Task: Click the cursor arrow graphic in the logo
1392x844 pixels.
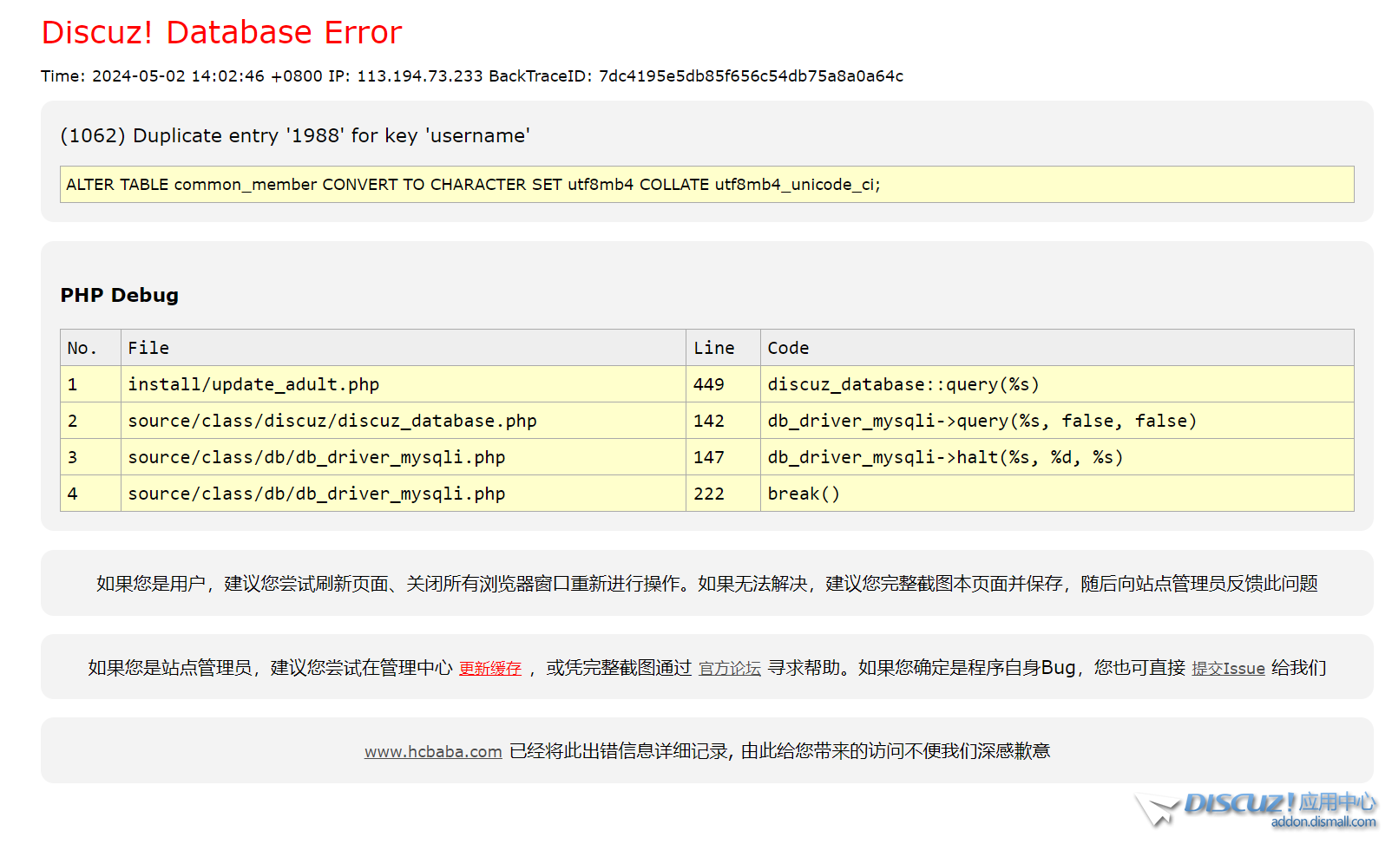Action: 1155,807
